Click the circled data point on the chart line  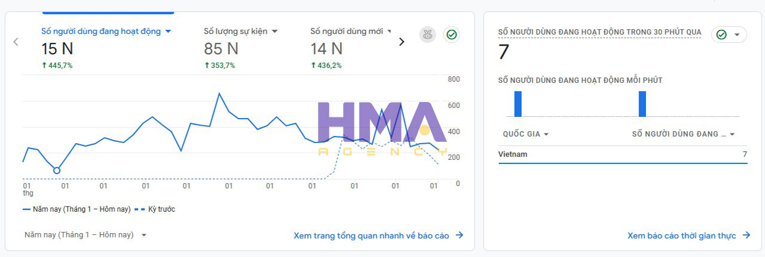pyautogui.click(x=57, y=171)
